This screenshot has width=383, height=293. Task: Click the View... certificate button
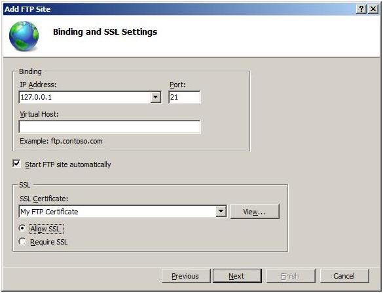[x=255, y=212]
